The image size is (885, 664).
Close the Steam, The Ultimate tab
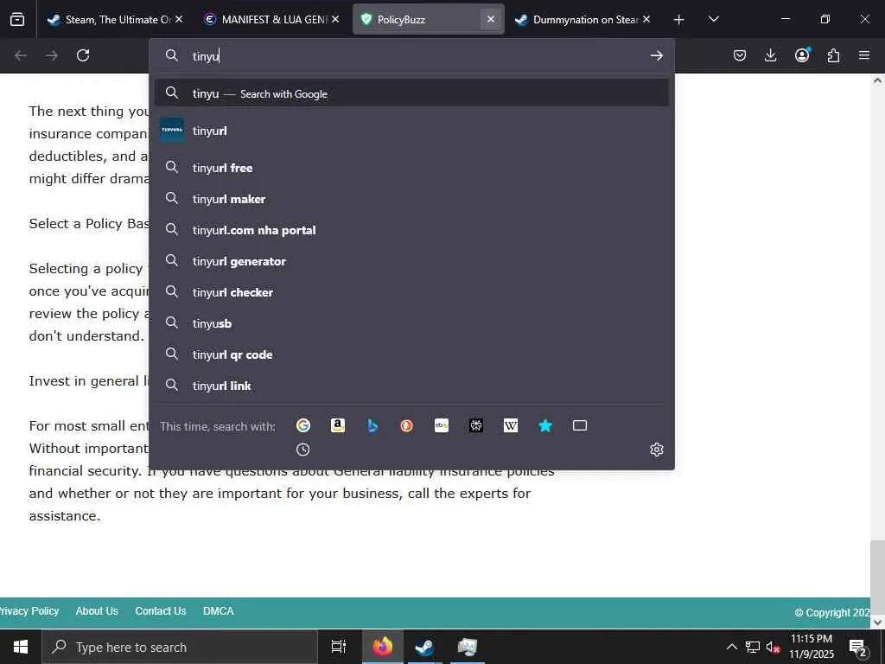(x=179, y=19)
